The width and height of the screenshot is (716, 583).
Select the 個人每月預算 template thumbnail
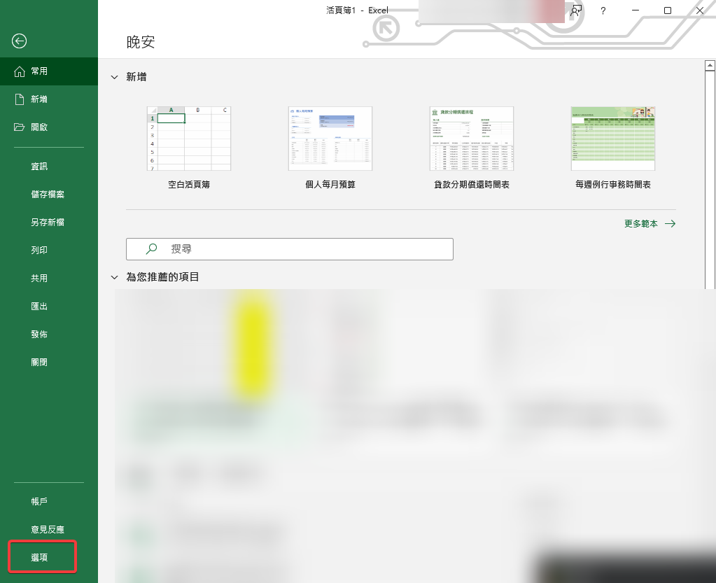330,139
